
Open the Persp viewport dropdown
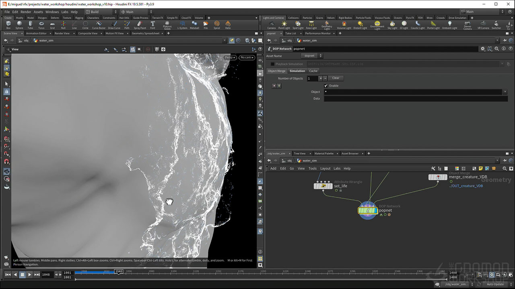[x=230, y=57]
